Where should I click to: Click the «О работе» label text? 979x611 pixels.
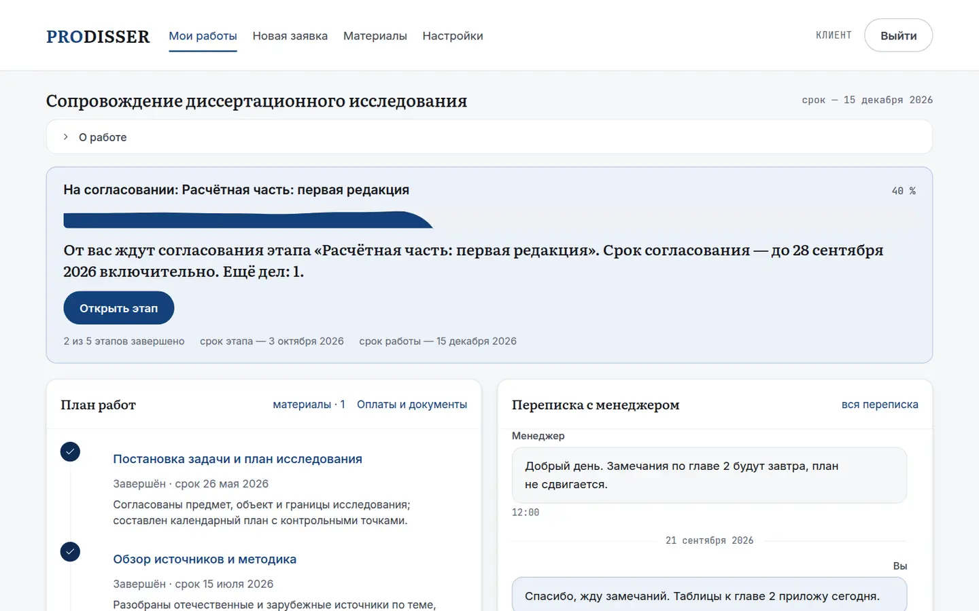pos(103,137)
